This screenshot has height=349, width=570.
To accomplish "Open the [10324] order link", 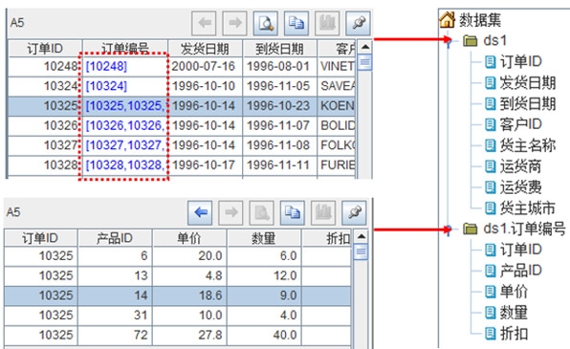I will coord(106,86).
